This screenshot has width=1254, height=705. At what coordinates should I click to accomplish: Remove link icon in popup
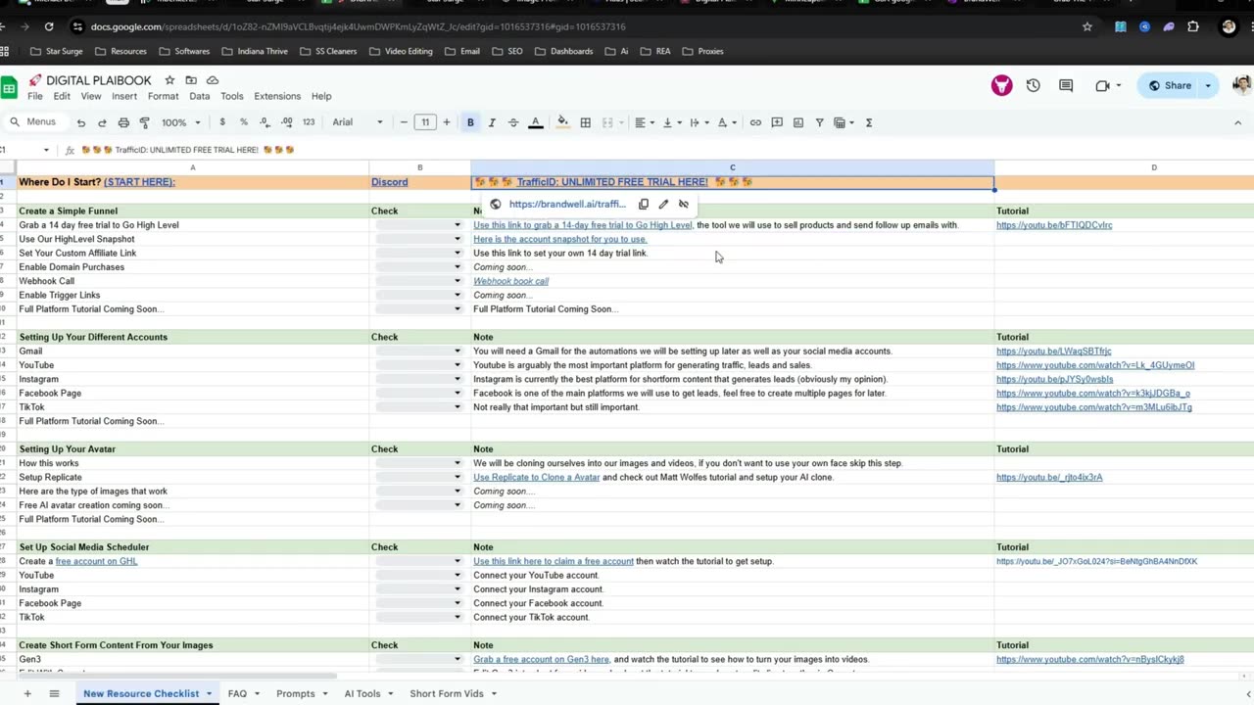coord(684,205)
